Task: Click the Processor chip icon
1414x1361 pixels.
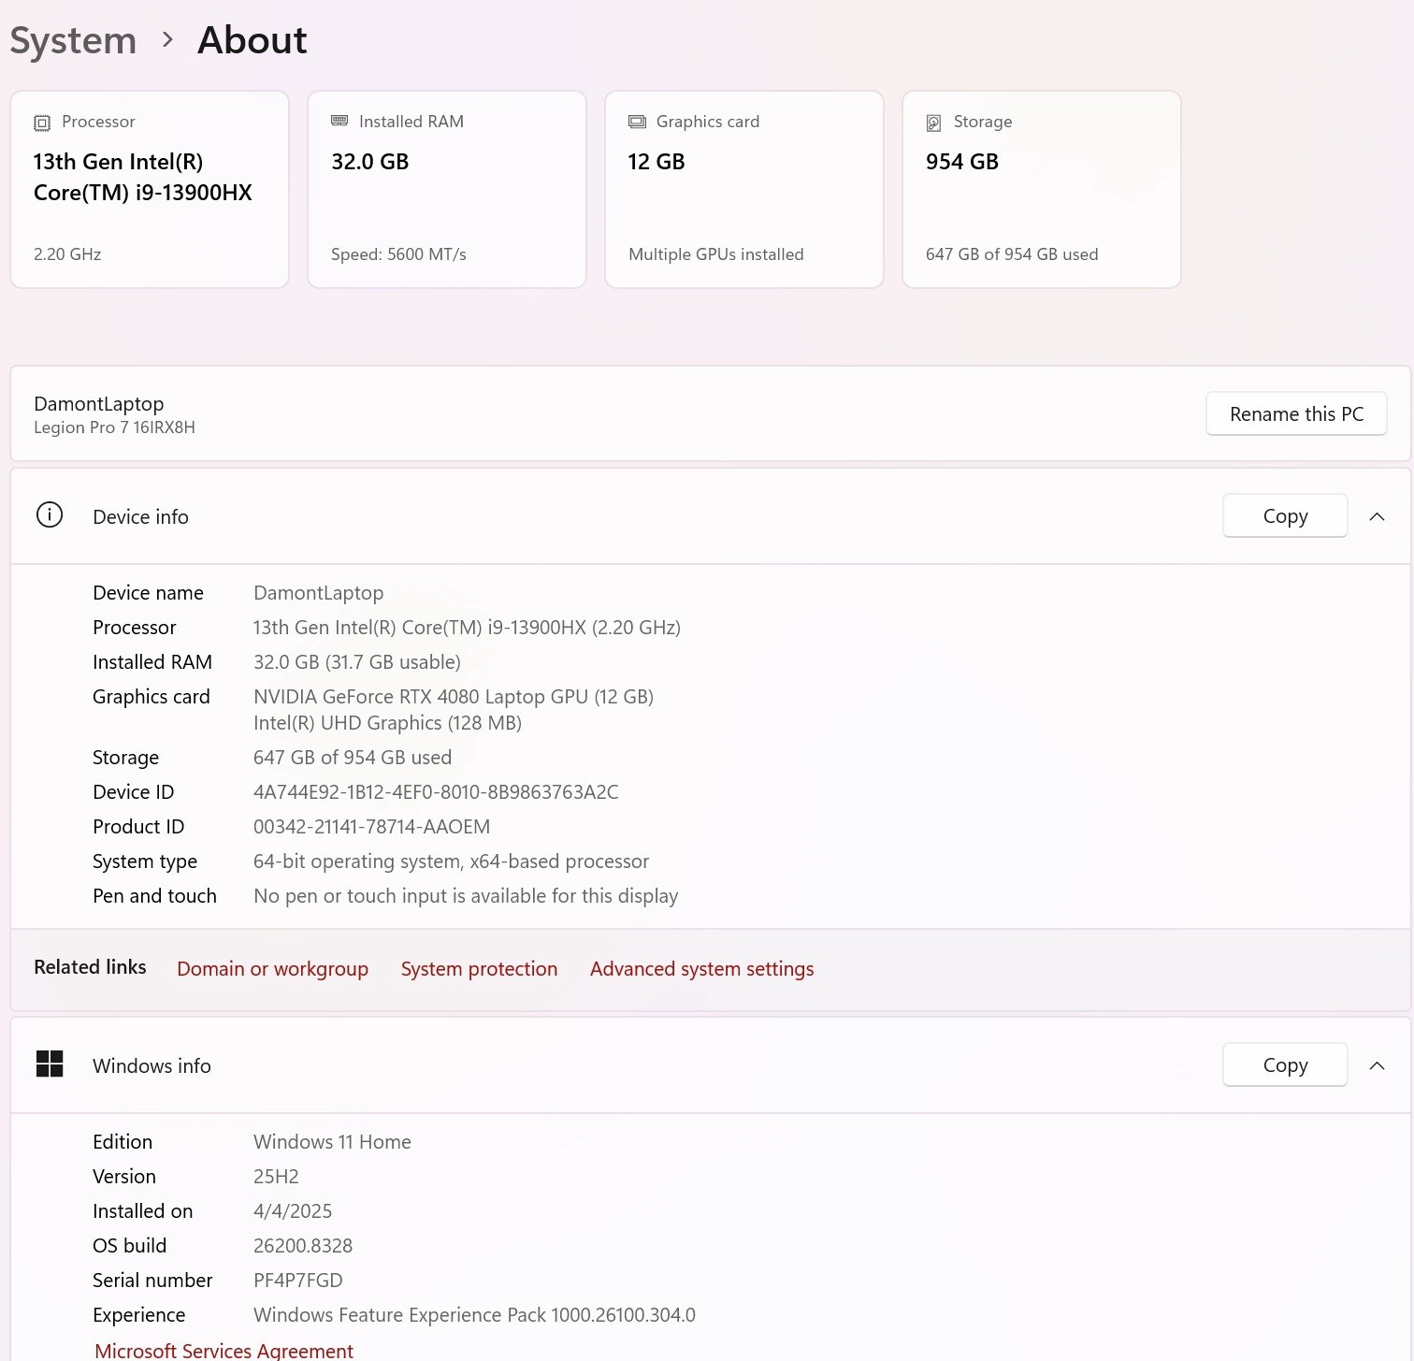Action: (x=42, y=123)
